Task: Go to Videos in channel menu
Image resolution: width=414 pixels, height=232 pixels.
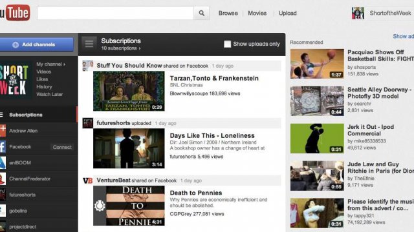Action: 44,72
